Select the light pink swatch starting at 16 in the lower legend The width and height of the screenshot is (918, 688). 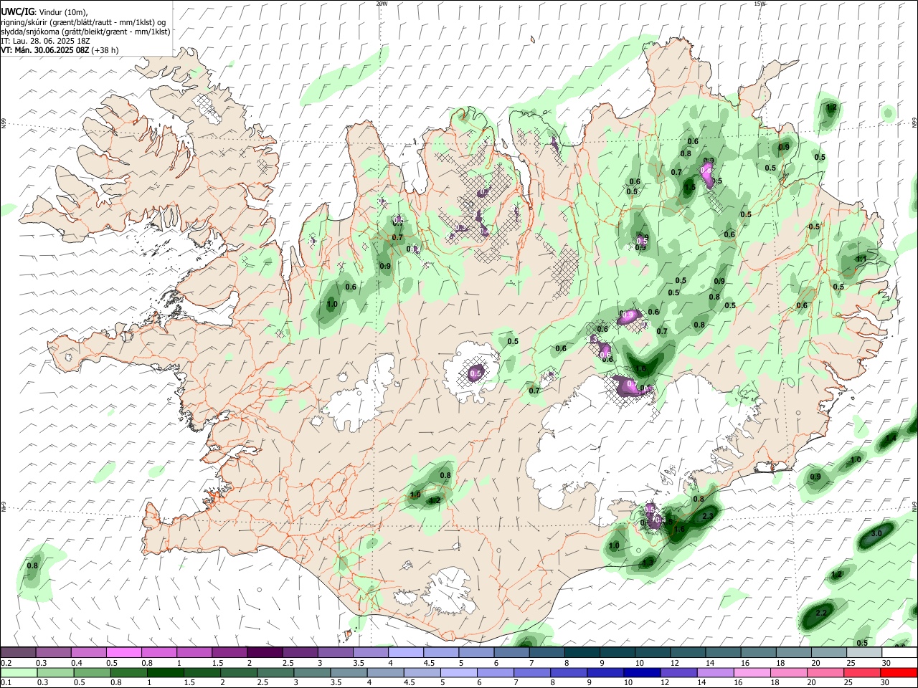coord(752,672)
